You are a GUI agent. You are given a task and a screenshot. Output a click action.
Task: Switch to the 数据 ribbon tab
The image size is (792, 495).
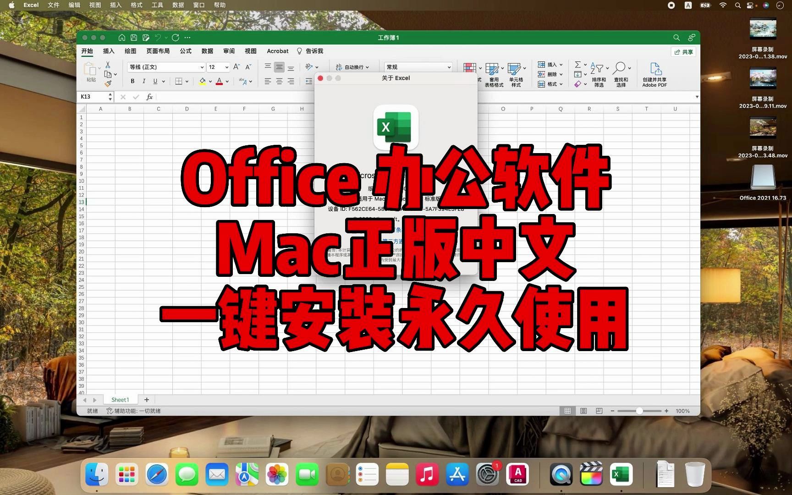[x=207, y=51]
